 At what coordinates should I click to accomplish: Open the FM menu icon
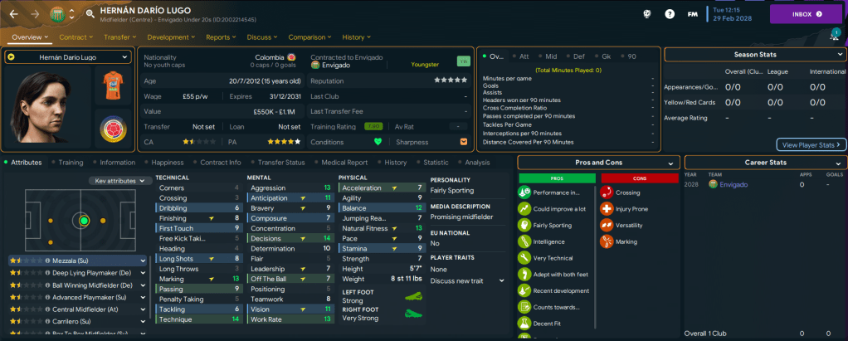692,14
